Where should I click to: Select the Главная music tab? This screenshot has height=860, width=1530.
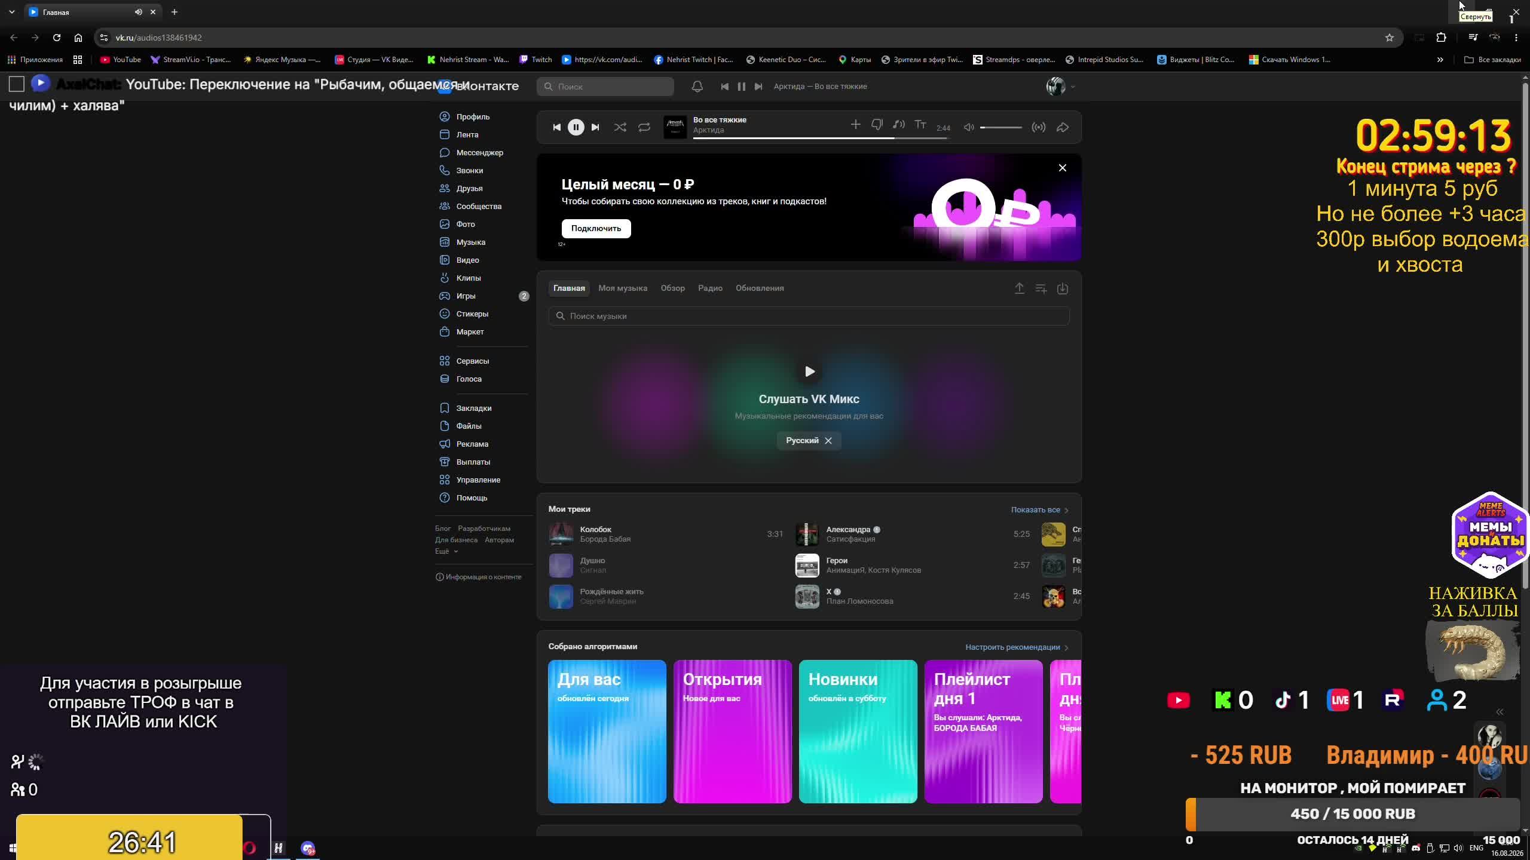[x=569, y=288]
